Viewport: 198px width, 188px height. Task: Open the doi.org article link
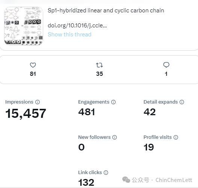(77, 26)
